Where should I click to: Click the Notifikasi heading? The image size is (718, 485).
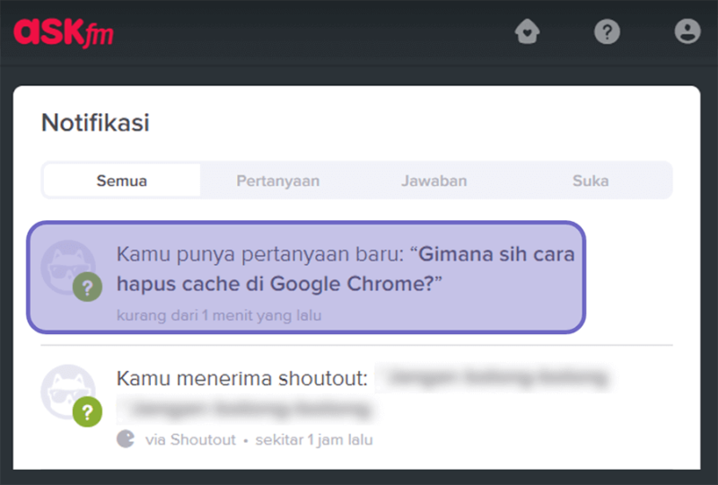[x=95, y=122]
